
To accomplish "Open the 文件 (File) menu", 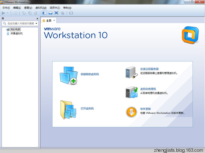I will tap(6, 8).
